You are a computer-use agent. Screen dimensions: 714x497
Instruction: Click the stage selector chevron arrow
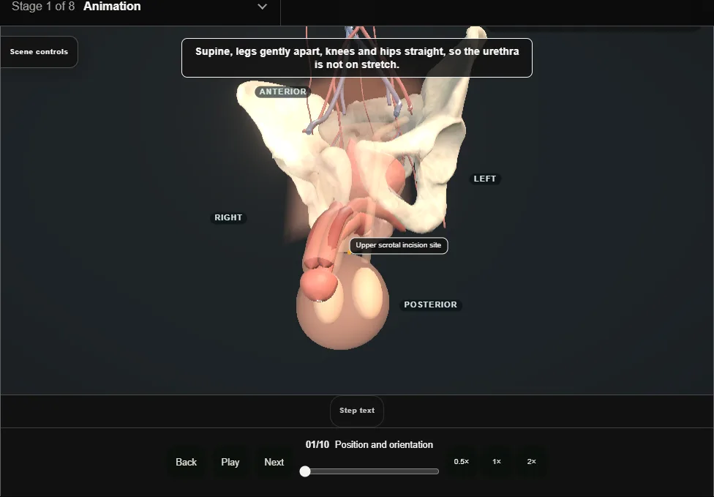263,7
